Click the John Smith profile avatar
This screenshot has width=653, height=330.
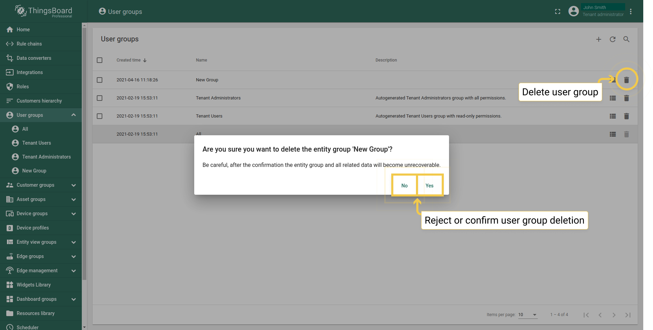(574, 11)
